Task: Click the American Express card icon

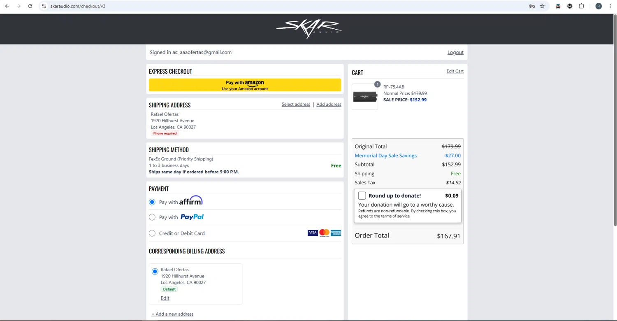Action: [336, 233]
